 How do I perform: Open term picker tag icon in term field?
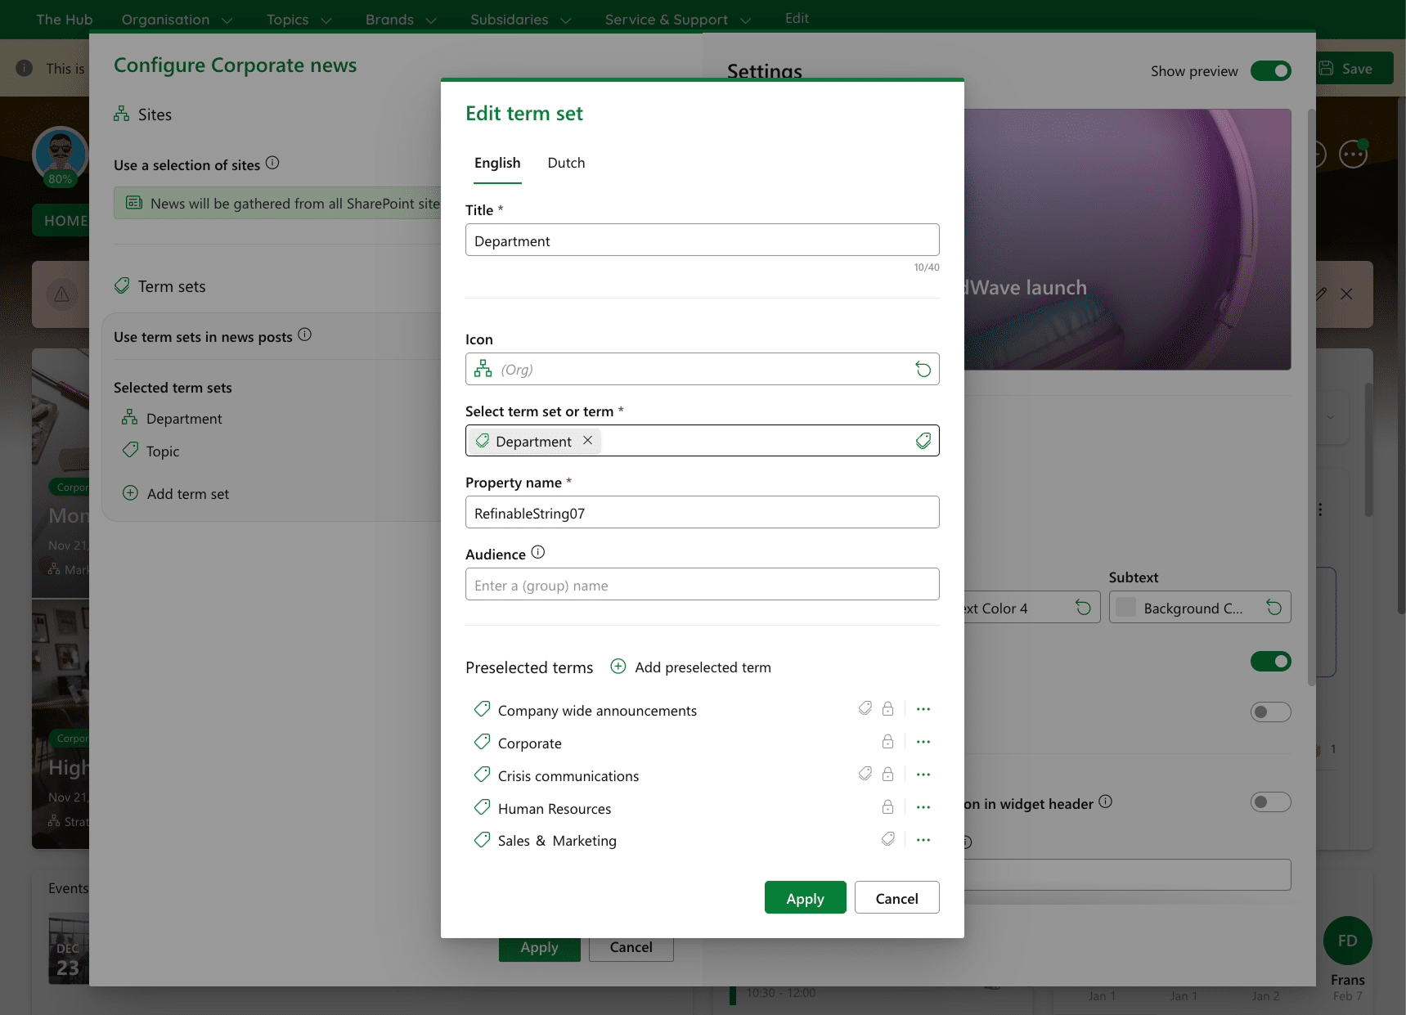923,442
